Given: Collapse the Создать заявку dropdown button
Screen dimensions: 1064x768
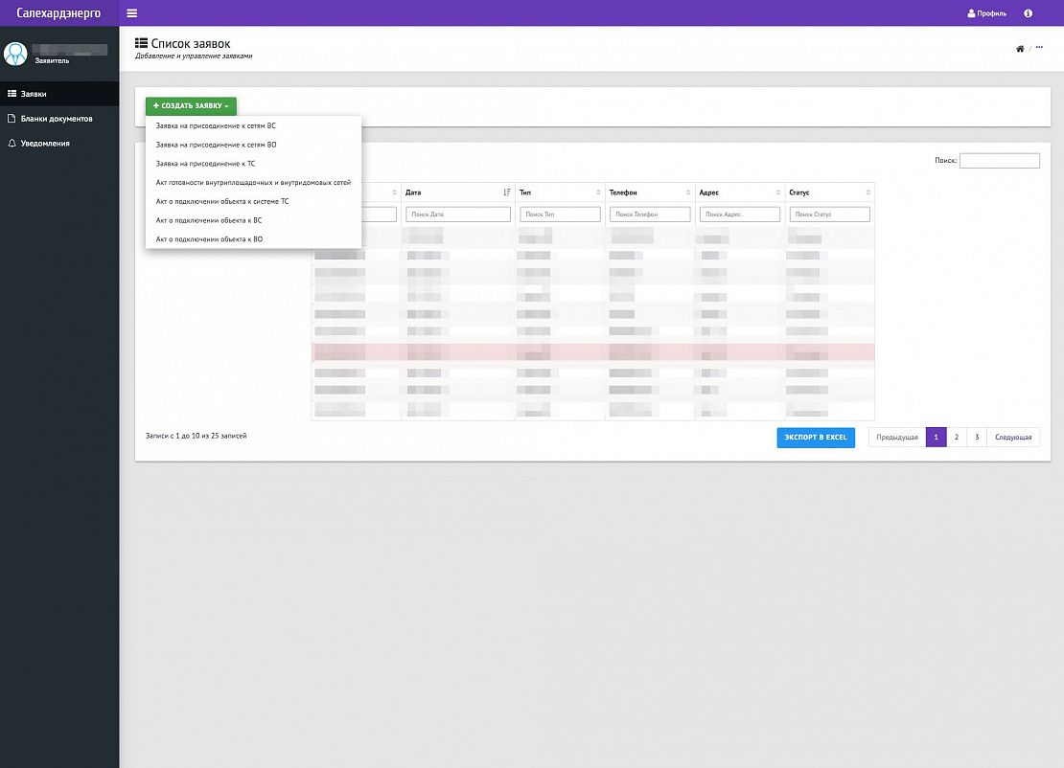Looking at the screenshot, I should pos(191,105).
